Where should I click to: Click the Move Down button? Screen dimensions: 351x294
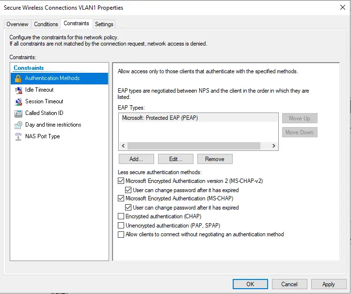(300, 132)
